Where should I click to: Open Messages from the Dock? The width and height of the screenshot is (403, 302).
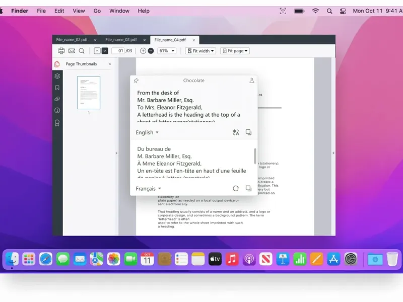pyautogui.click(x=62, y=259)
